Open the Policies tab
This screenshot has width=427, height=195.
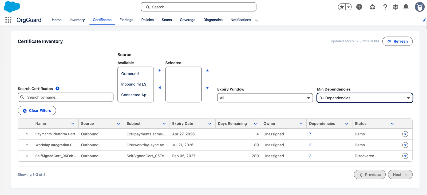coord(148,20)
